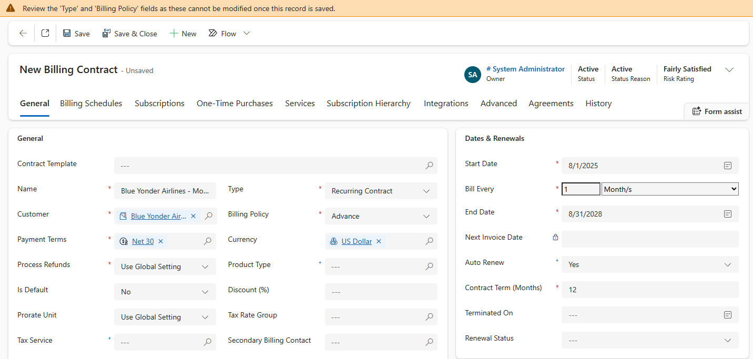This screenshot has width=753, height=359.
Task: Open the History tab
Action: click(598, 104)
